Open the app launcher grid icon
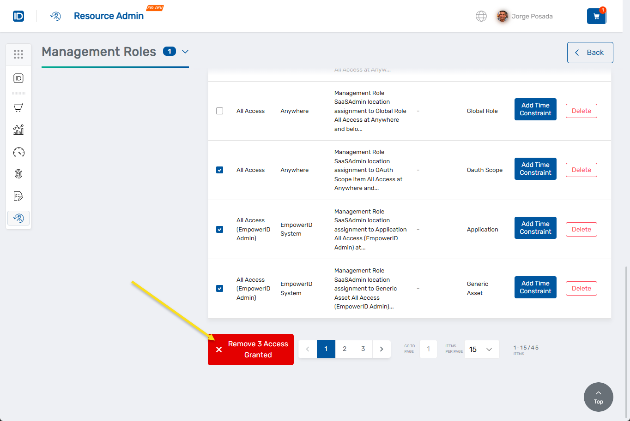The height and width of the screenshot is (421, 630). (18, 54)
